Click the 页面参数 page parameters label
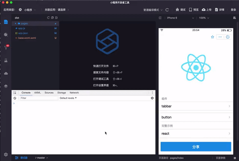The width and height of the screenshot is (239, 161). click(221, 158)
